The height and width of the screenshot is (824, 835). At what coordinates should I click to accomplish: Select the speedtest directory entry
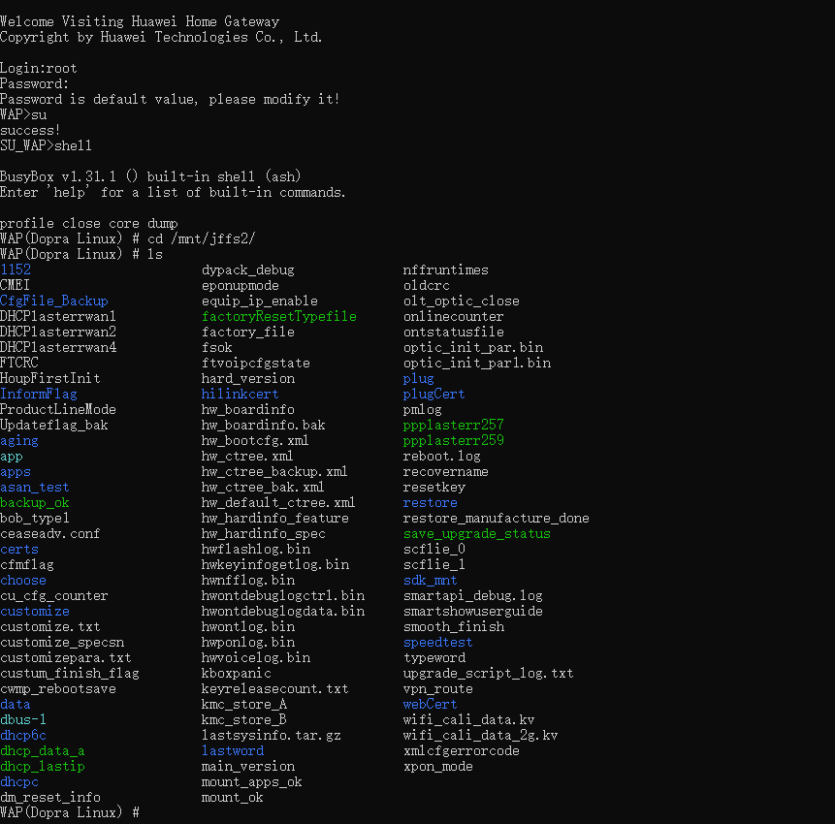[437, 642]
